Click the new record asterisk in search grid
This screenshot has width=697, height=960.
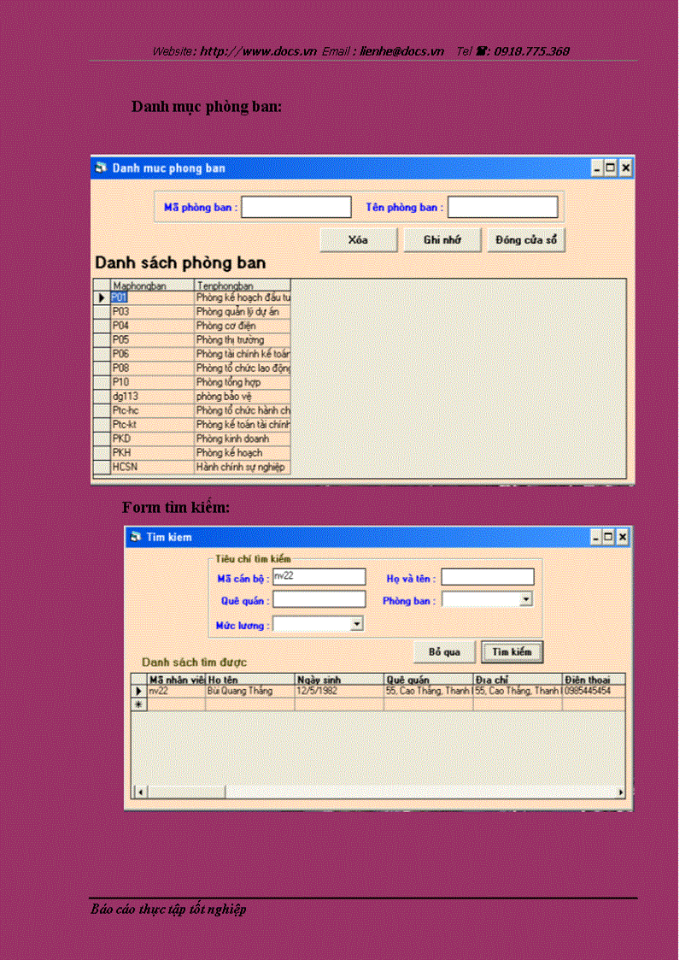coord(138,703)
